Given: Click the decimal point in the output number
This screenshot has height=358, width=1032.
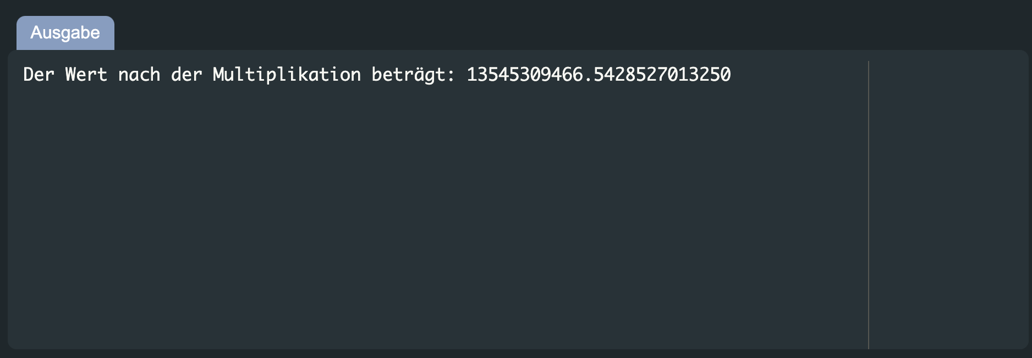Looking at the screenshot, I should click(x=588, y=80).
